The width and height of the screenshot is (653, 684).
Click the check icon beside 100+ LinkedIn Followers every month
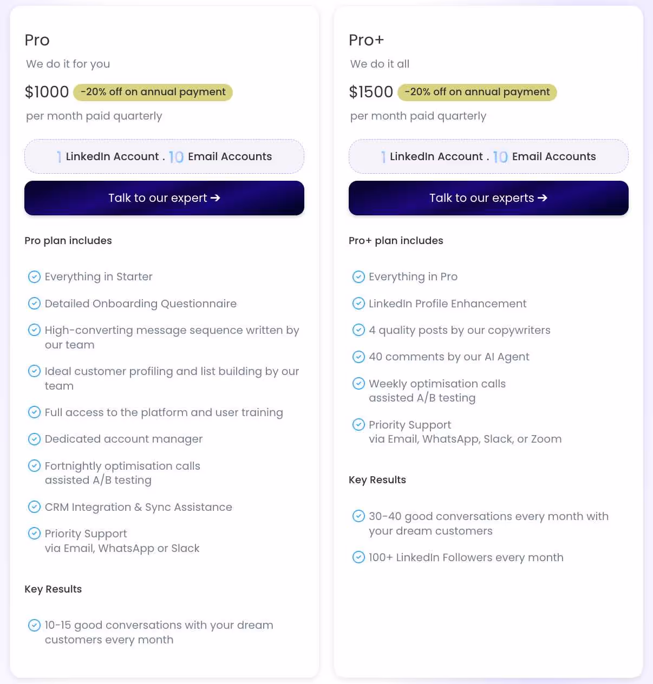(358, 557)
